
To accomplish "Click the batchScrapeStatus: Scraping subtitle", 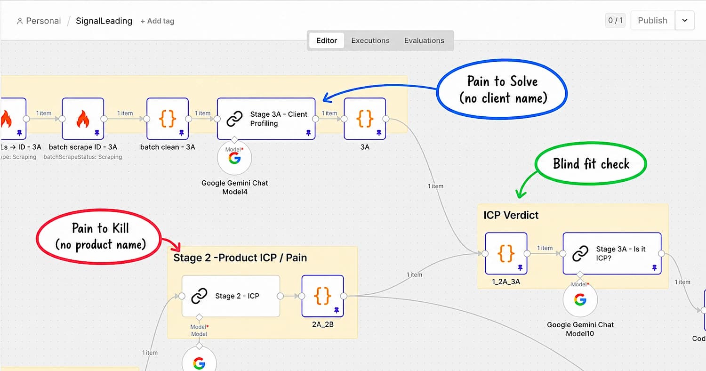I will click(83, 157).
